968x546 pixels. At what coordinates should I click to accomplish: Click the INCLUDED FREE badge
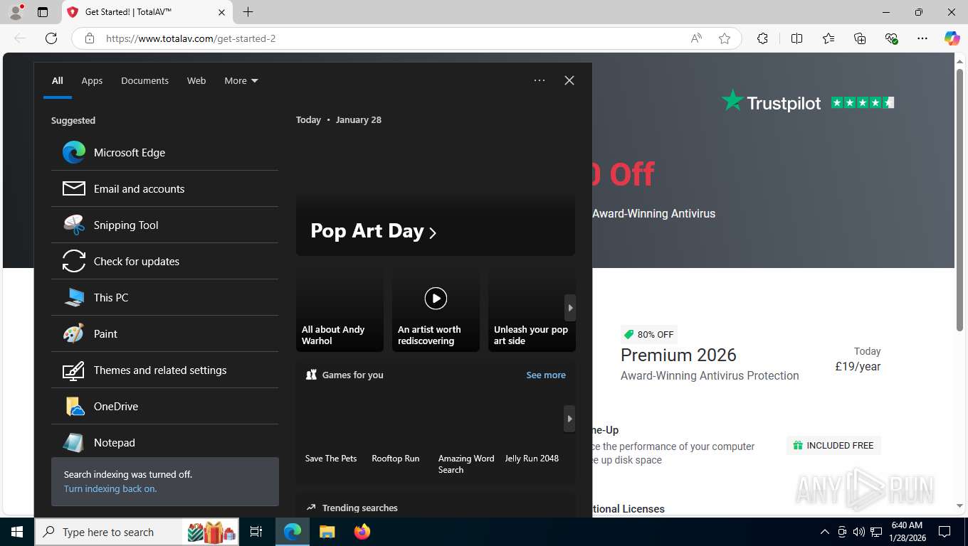pyautogui.click(x=833, y=445)
